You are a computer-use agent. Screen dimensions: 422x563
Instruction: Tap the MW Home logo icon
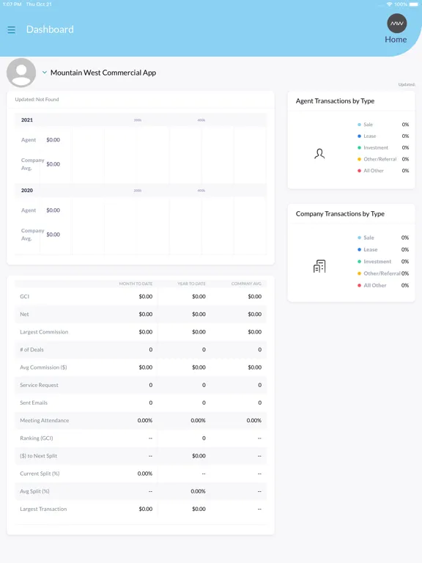click(x=396, y=23)
